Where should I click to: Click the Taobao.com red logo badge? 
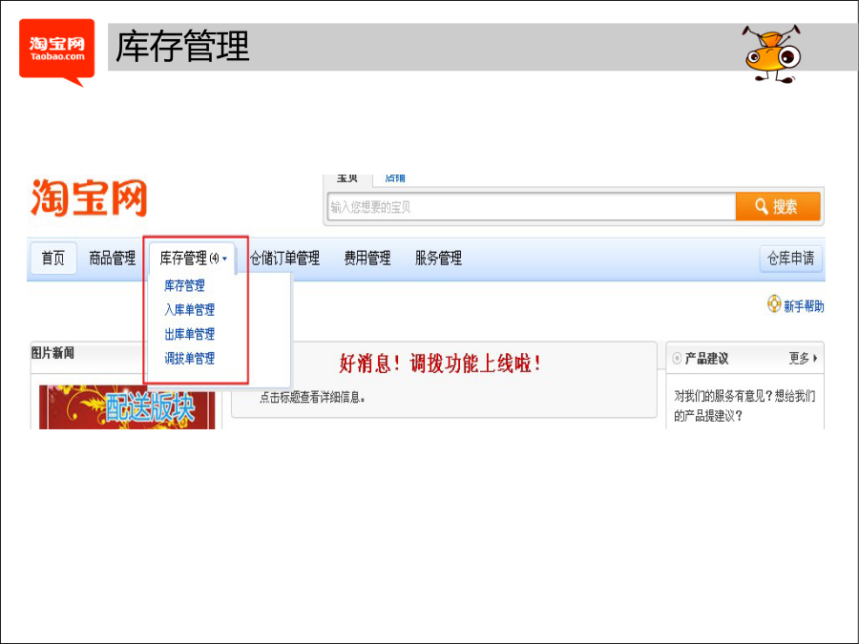point(57,52)
